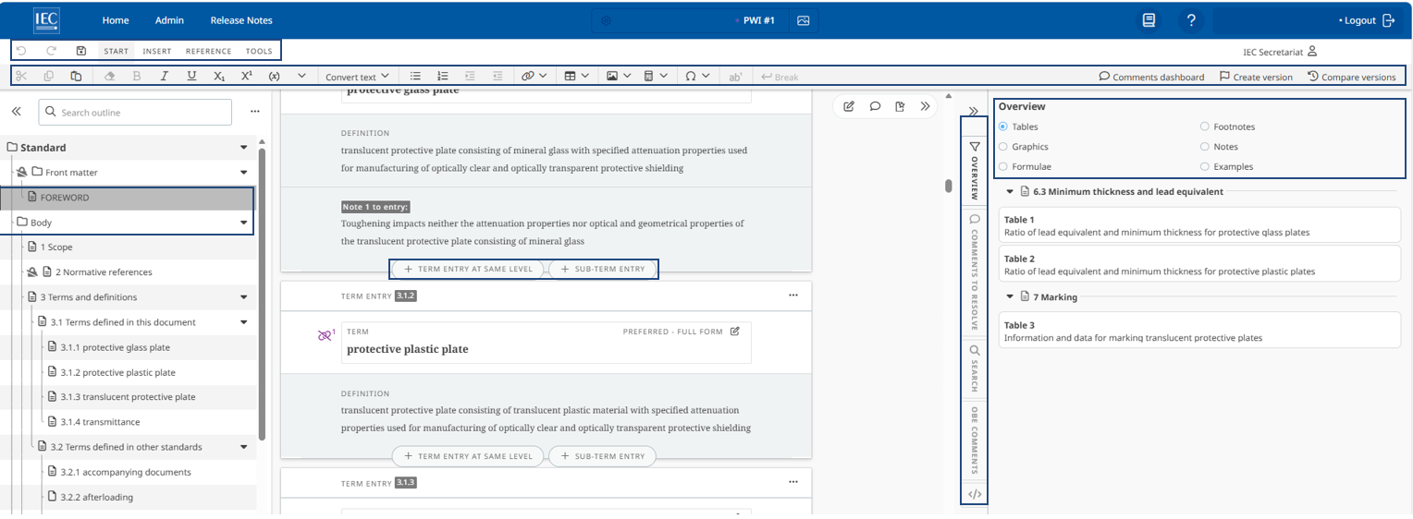The image size is (1413, 519).
Task: Open the table insert dropdown
Action: 576,77
